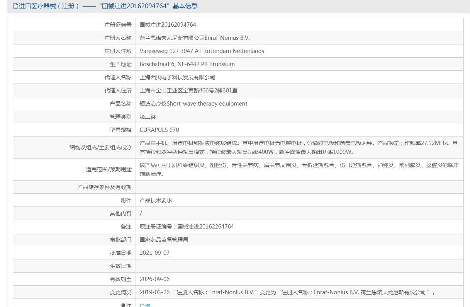Select approval date 2021-09-07
The width and height of the screenshot is (470, 307).
click(155, 253)
